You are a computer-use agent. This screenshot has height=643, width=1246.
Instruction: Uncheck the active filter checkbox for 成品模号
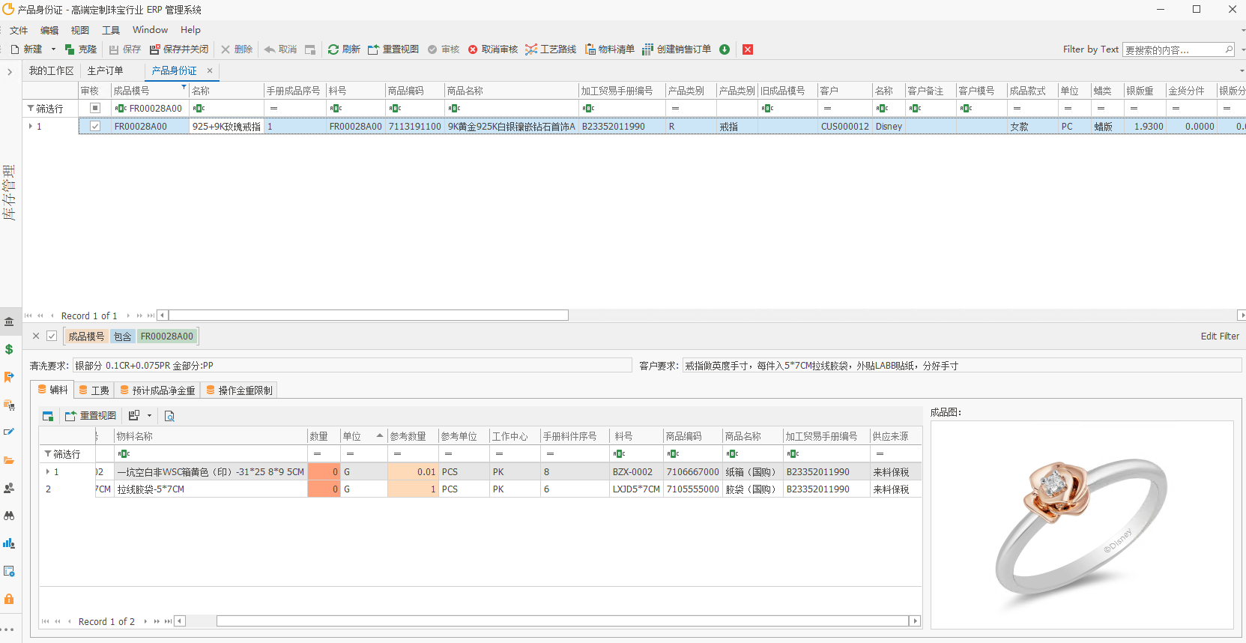[52, 336]
